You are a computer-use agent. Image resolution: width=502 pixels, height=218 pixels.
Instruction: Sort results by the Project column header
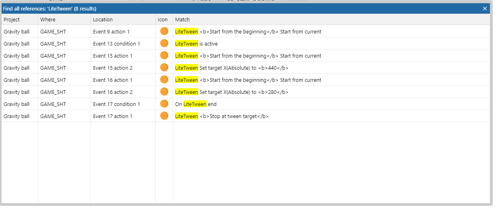coord(12,19)
